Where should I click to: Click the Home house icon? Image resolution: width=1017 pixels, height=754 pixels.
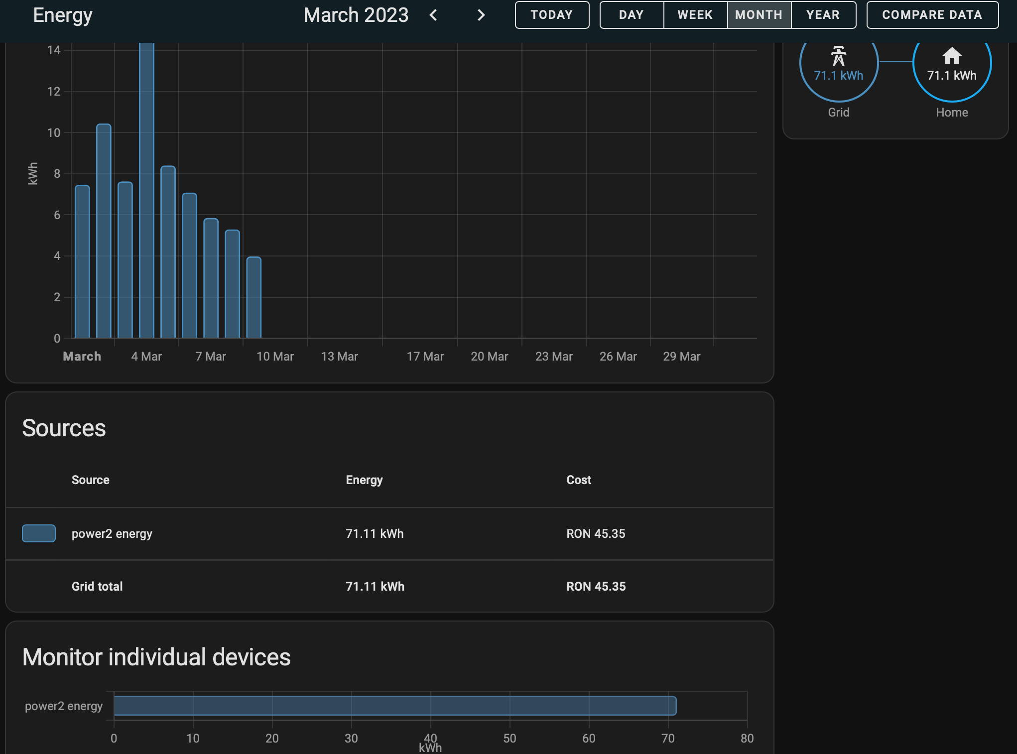952,56
